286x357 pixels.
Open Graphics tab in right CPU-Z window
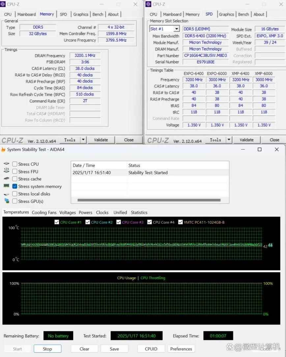pyautogui.click(x=226, y=14)
